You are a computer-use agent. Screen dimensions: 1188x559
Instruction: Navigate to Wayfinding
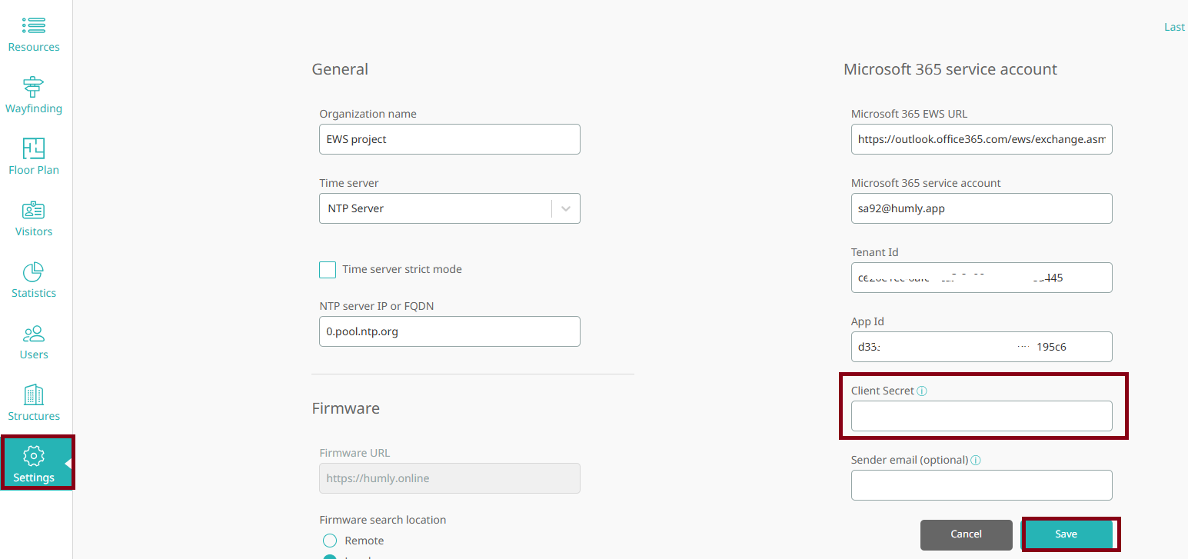pyautogui.click(x=33, y=94)
